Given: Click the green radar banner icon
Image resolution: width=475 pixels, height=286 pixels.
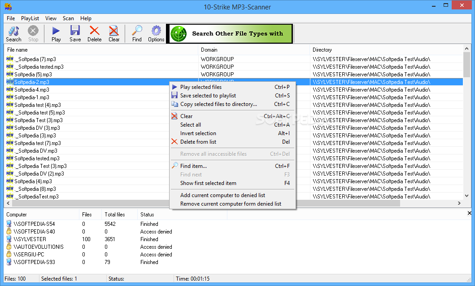Looking at the screenshot, I should point(179,34).
